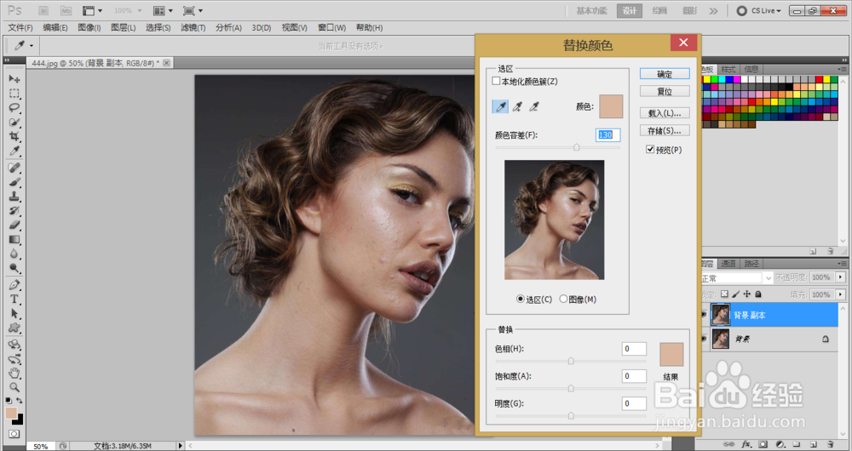This screenshot has width=852, height=451.
Task: Switch to the 路径 tab
Action: point(751,264)
